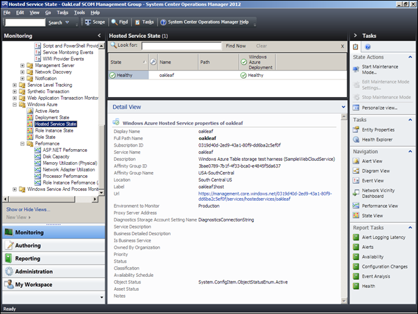Open the File menu
This screenshot has width=418, height=314.
[7, 12]
